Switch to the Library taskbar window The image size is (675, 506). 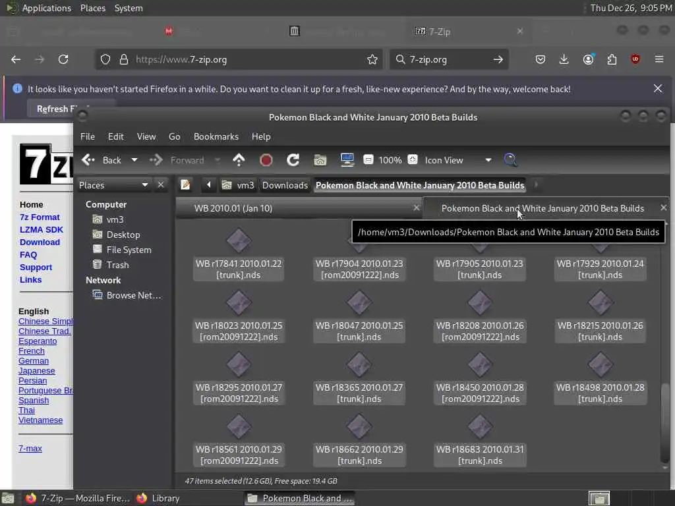(158, 498)
